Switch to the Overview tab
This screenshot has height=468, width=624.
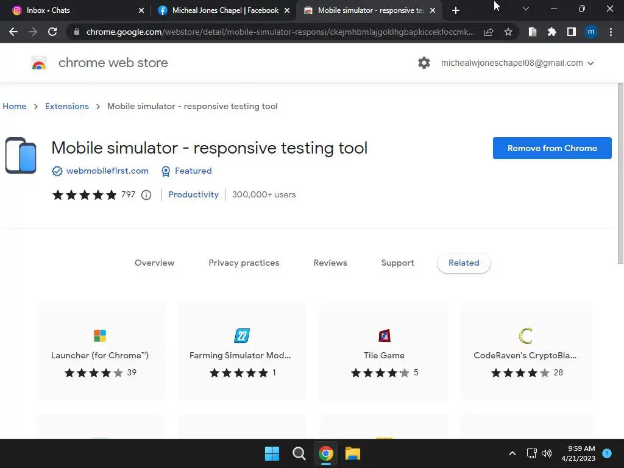click(154, 263)
